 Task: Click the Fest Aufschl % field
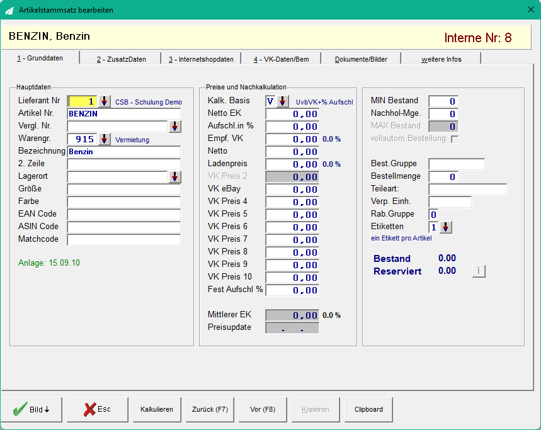coord(292,290)
